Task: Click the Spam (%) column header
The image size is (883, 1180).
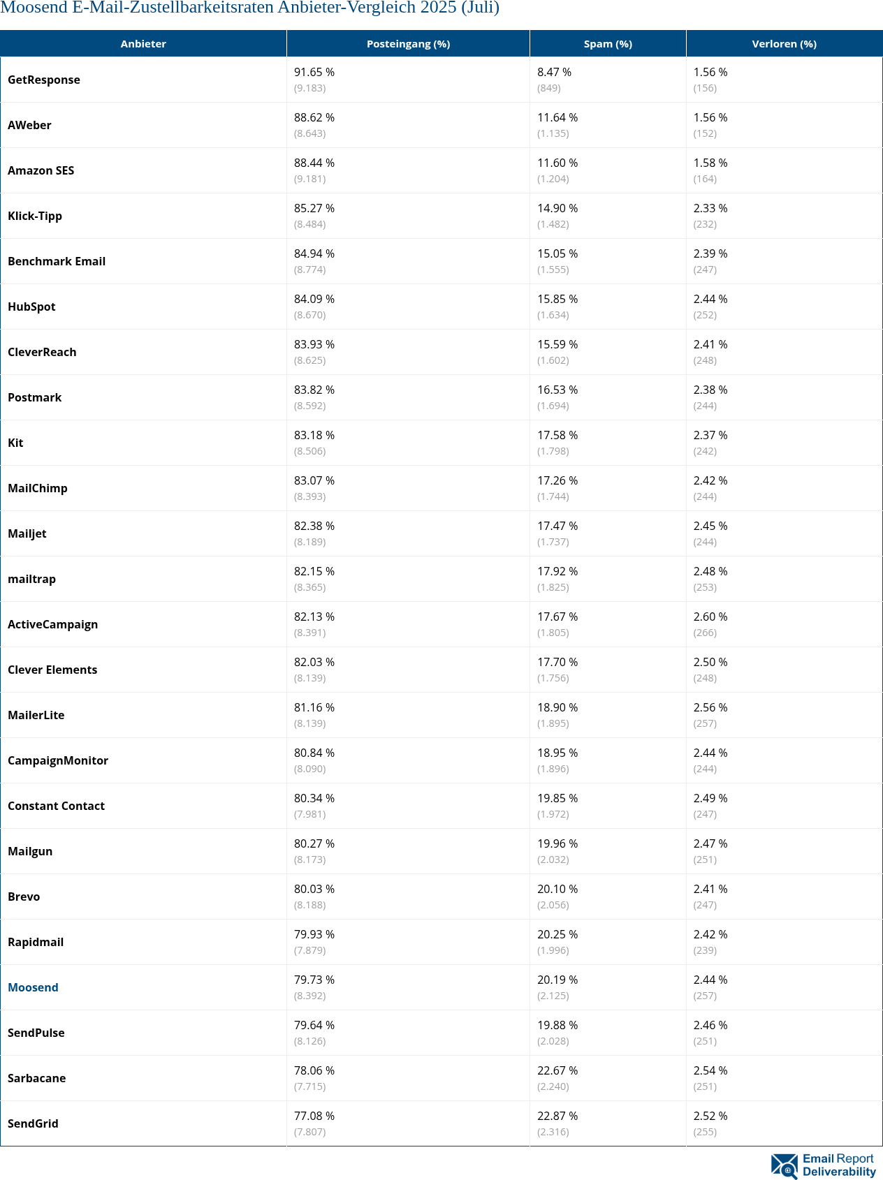Action: (x=608, y=44)
